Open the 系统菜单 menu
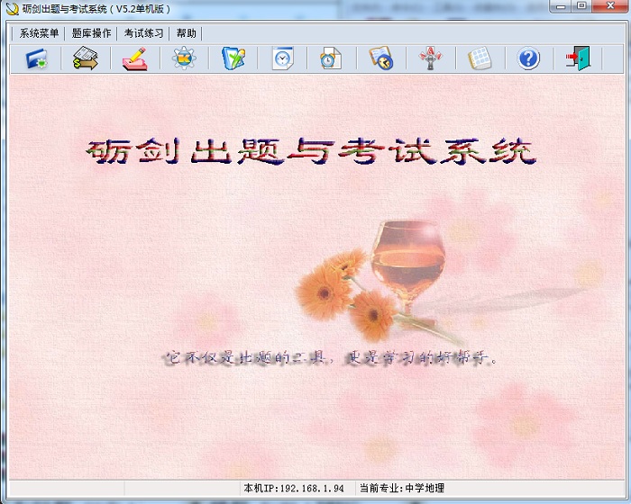Image resolution: width=631 pixels, height=504 pixels. pyautogui.click(x=39, y=33)
